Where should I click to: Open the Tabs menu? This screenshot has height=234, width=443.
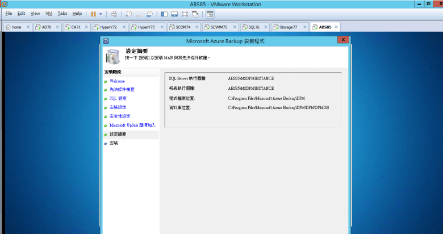click(62, 14)
